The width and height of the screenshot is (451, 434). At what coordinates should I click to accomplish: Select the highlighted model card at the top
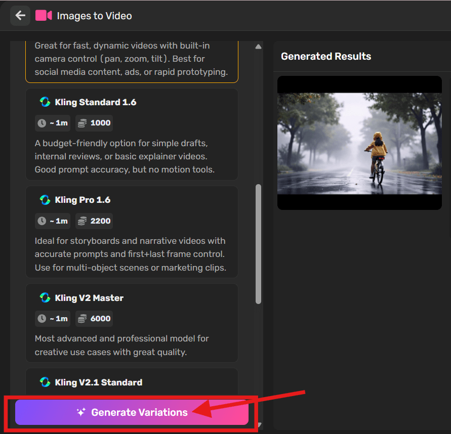tap(132, 62)
